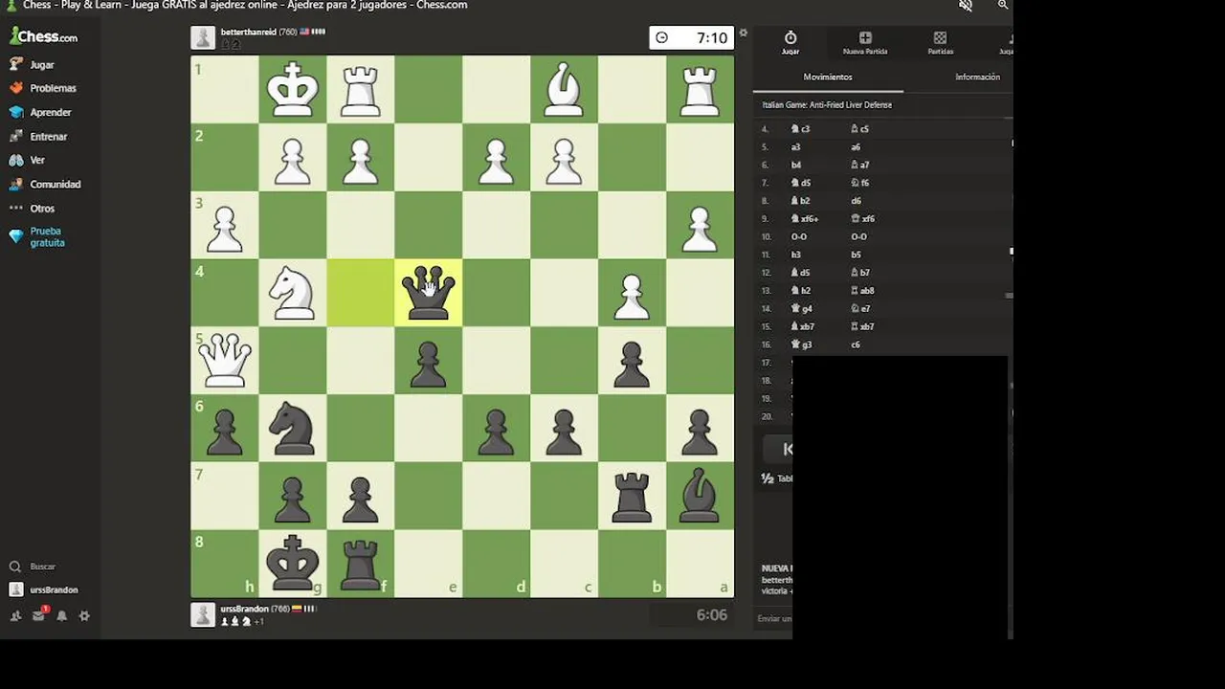Jump to move 16 black c6
This screenshot has width=1225, height=689.
click(856, 344)
